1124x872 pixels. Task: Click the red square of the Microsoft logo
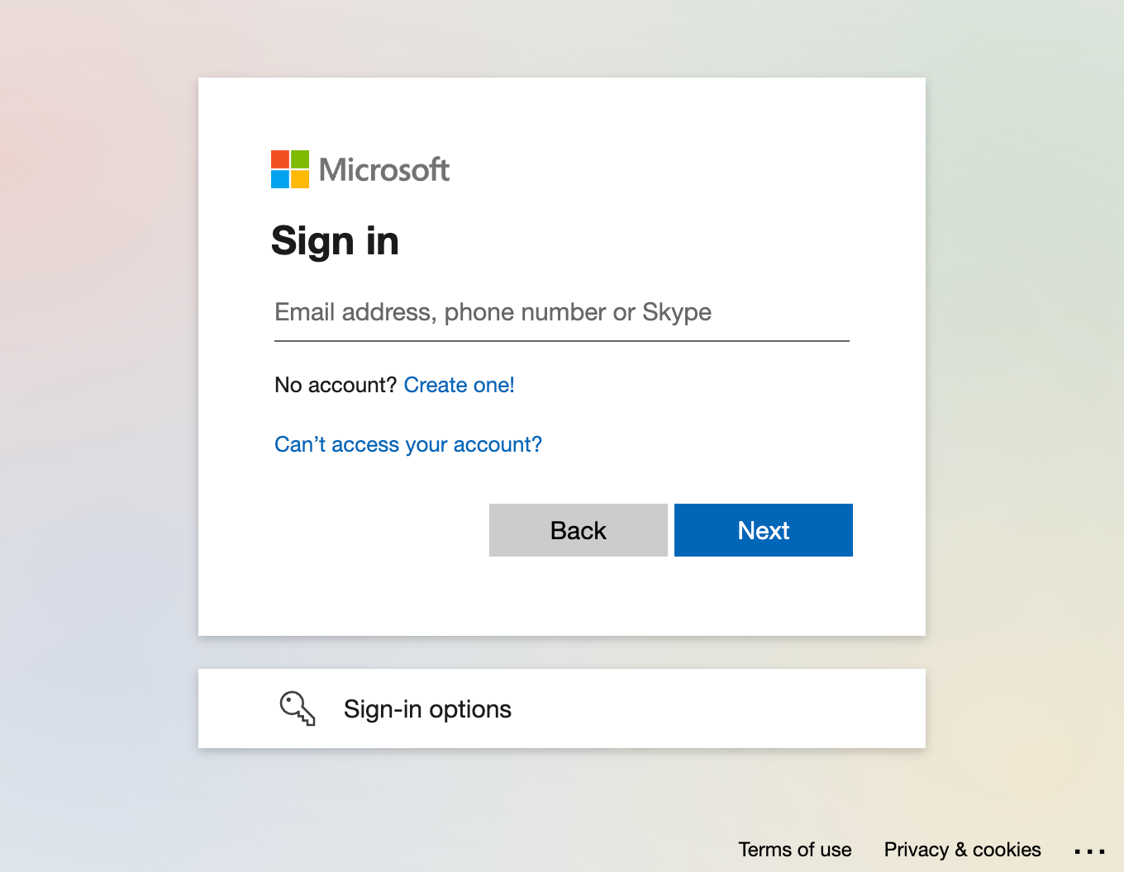(281, 159)
